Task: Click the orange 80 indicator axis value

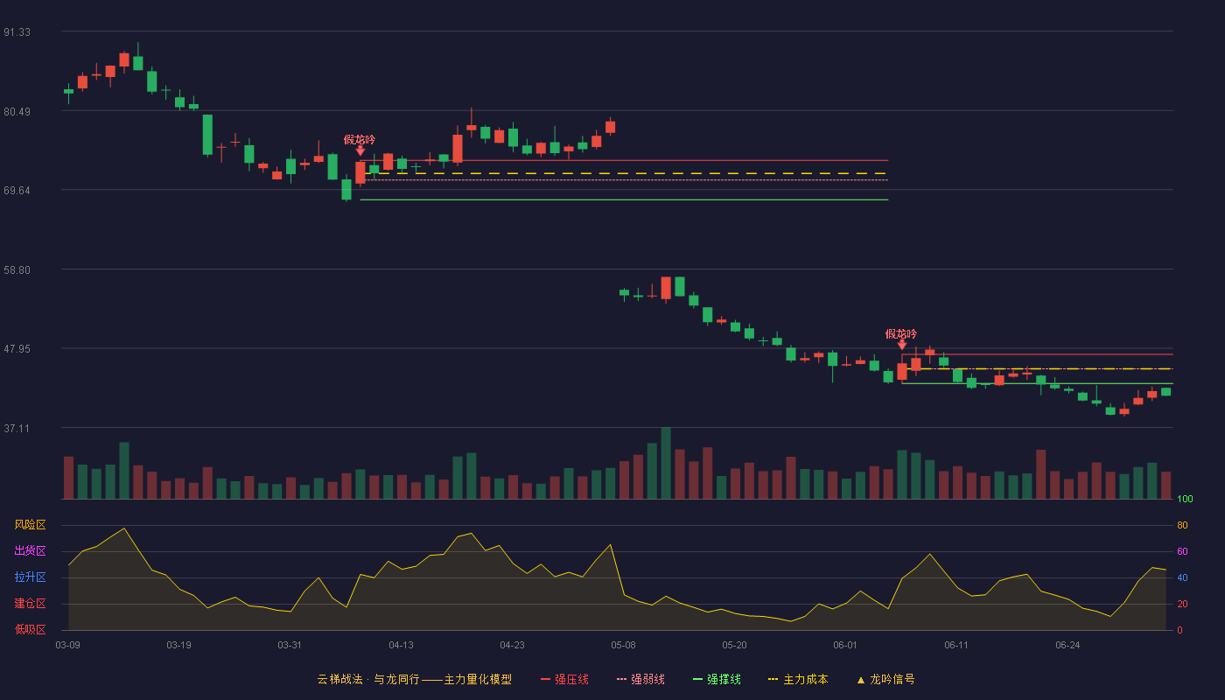Action: (x=1182, y=525)
